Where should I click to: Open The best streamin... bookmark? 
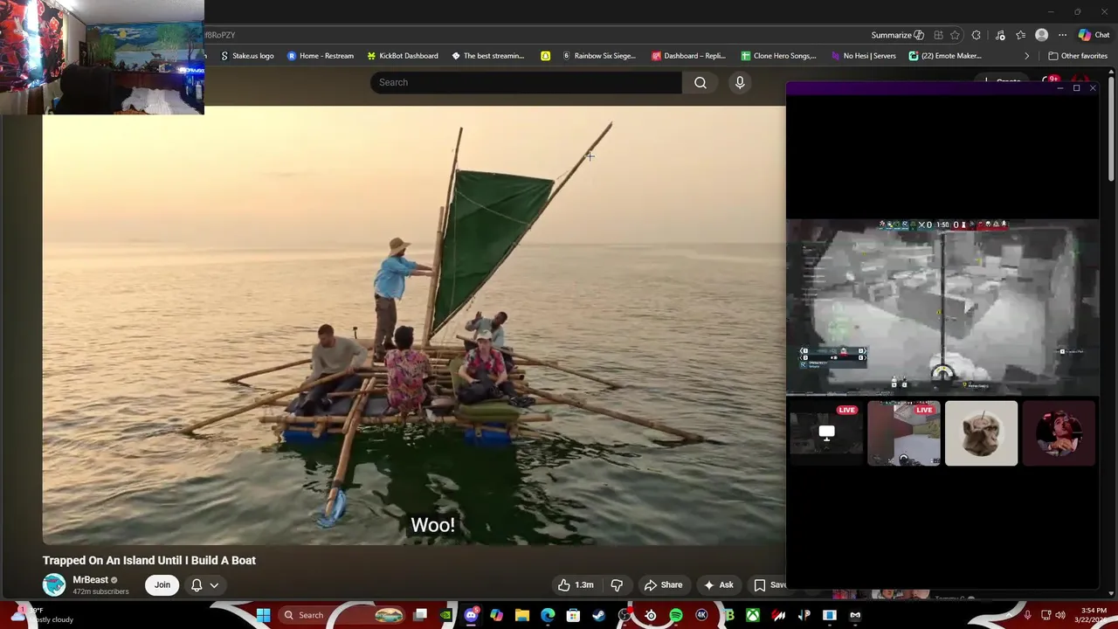coord(487,56)
